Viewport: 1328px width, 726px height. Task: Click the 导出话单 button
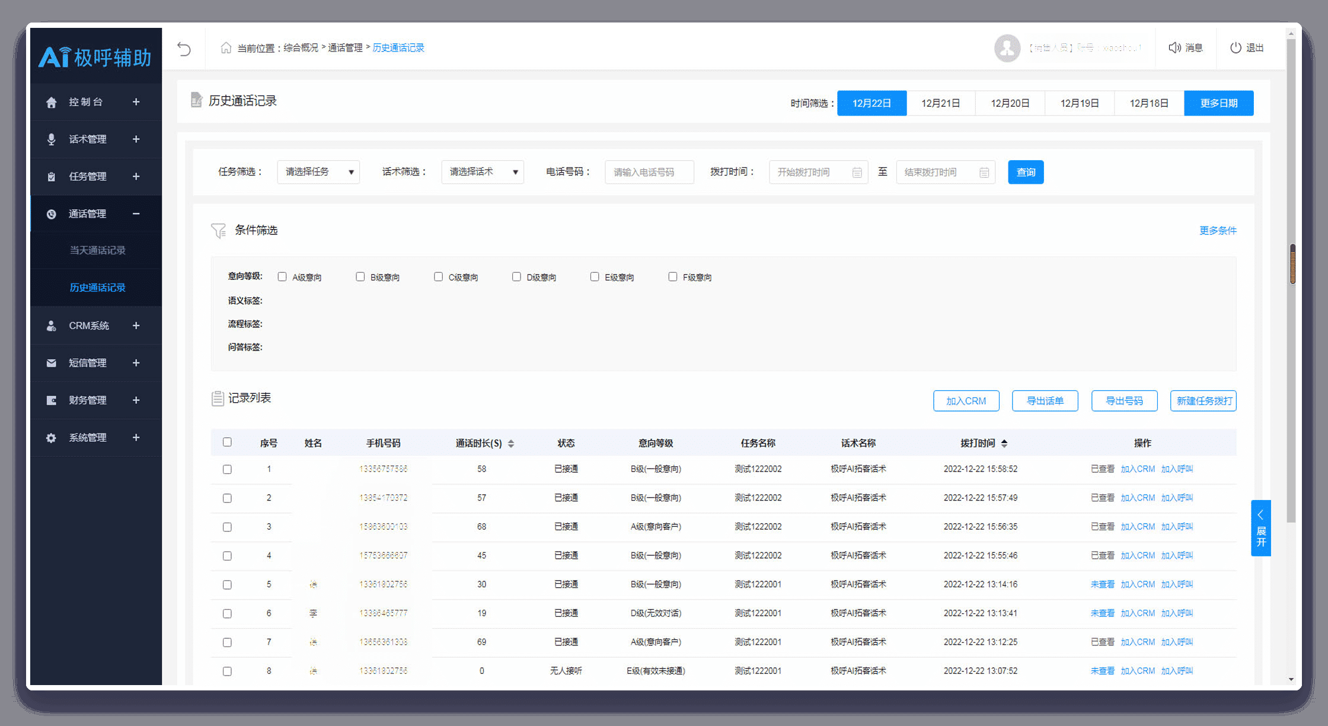click(1045, 401)
